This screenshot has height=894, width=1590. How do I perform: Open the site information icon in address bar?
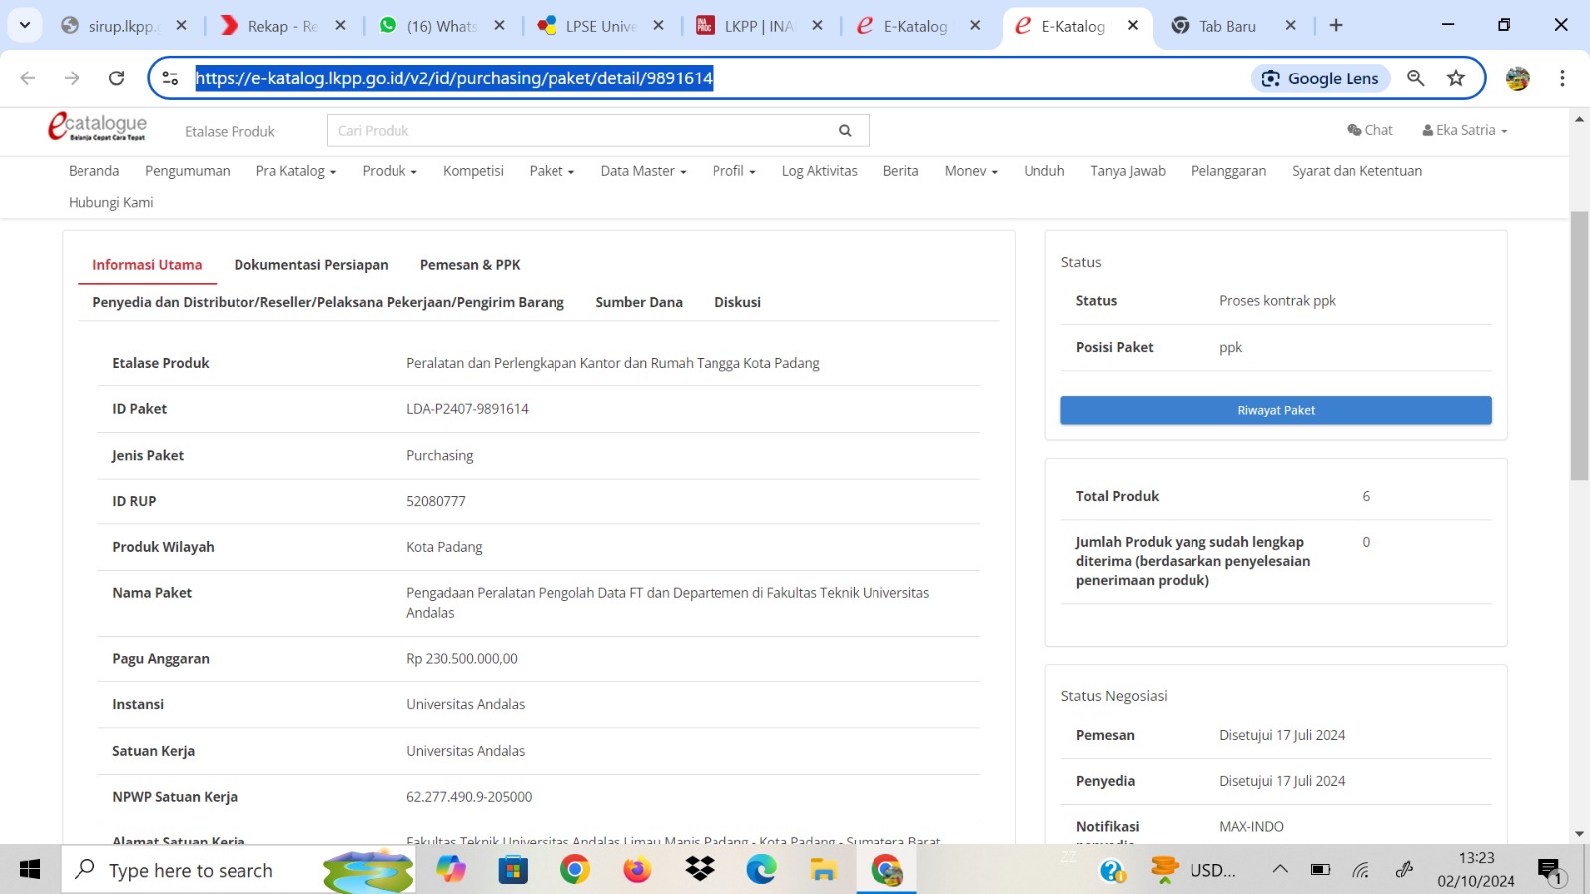[171, 78]
